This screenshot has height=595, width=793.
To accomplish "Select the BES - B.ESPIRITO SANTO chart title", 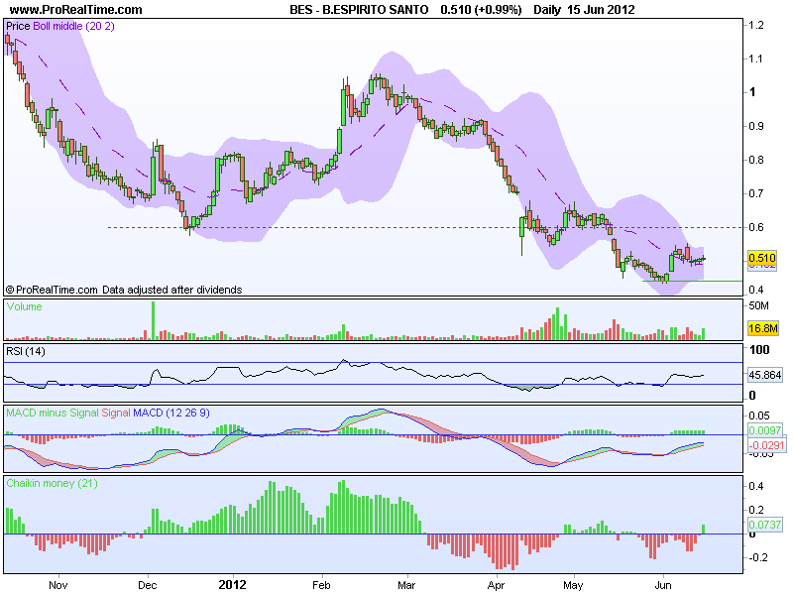I will (x=359, y=10).
